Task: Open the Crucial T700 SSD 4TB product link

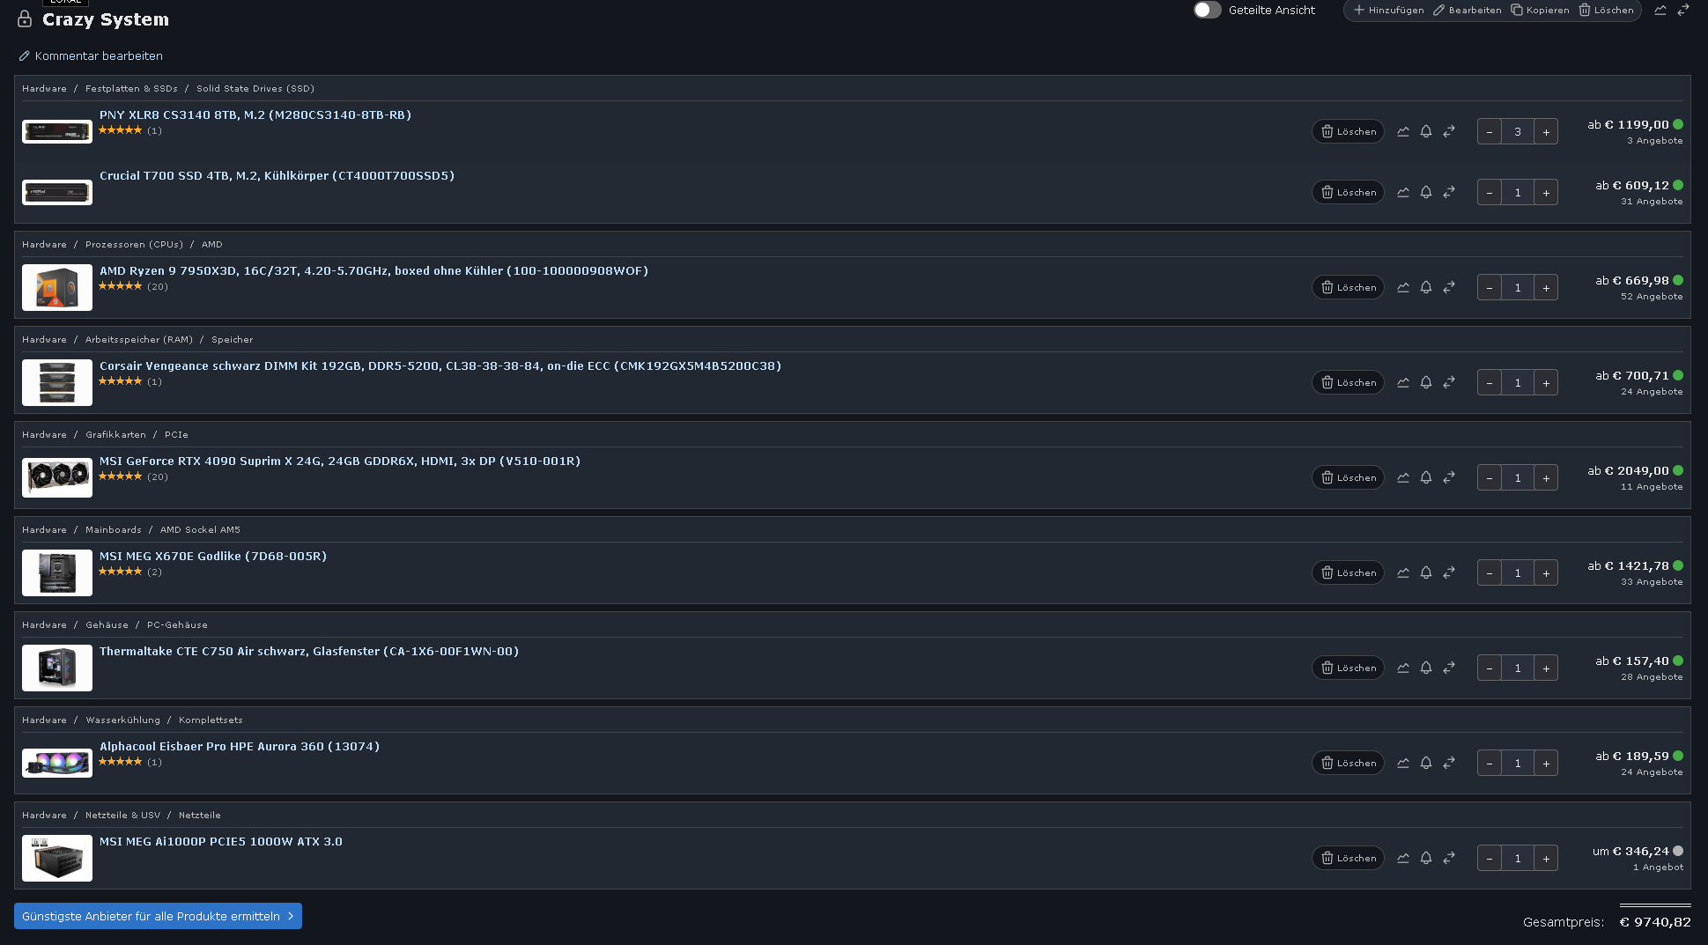Action: click(x=277, y=175)
